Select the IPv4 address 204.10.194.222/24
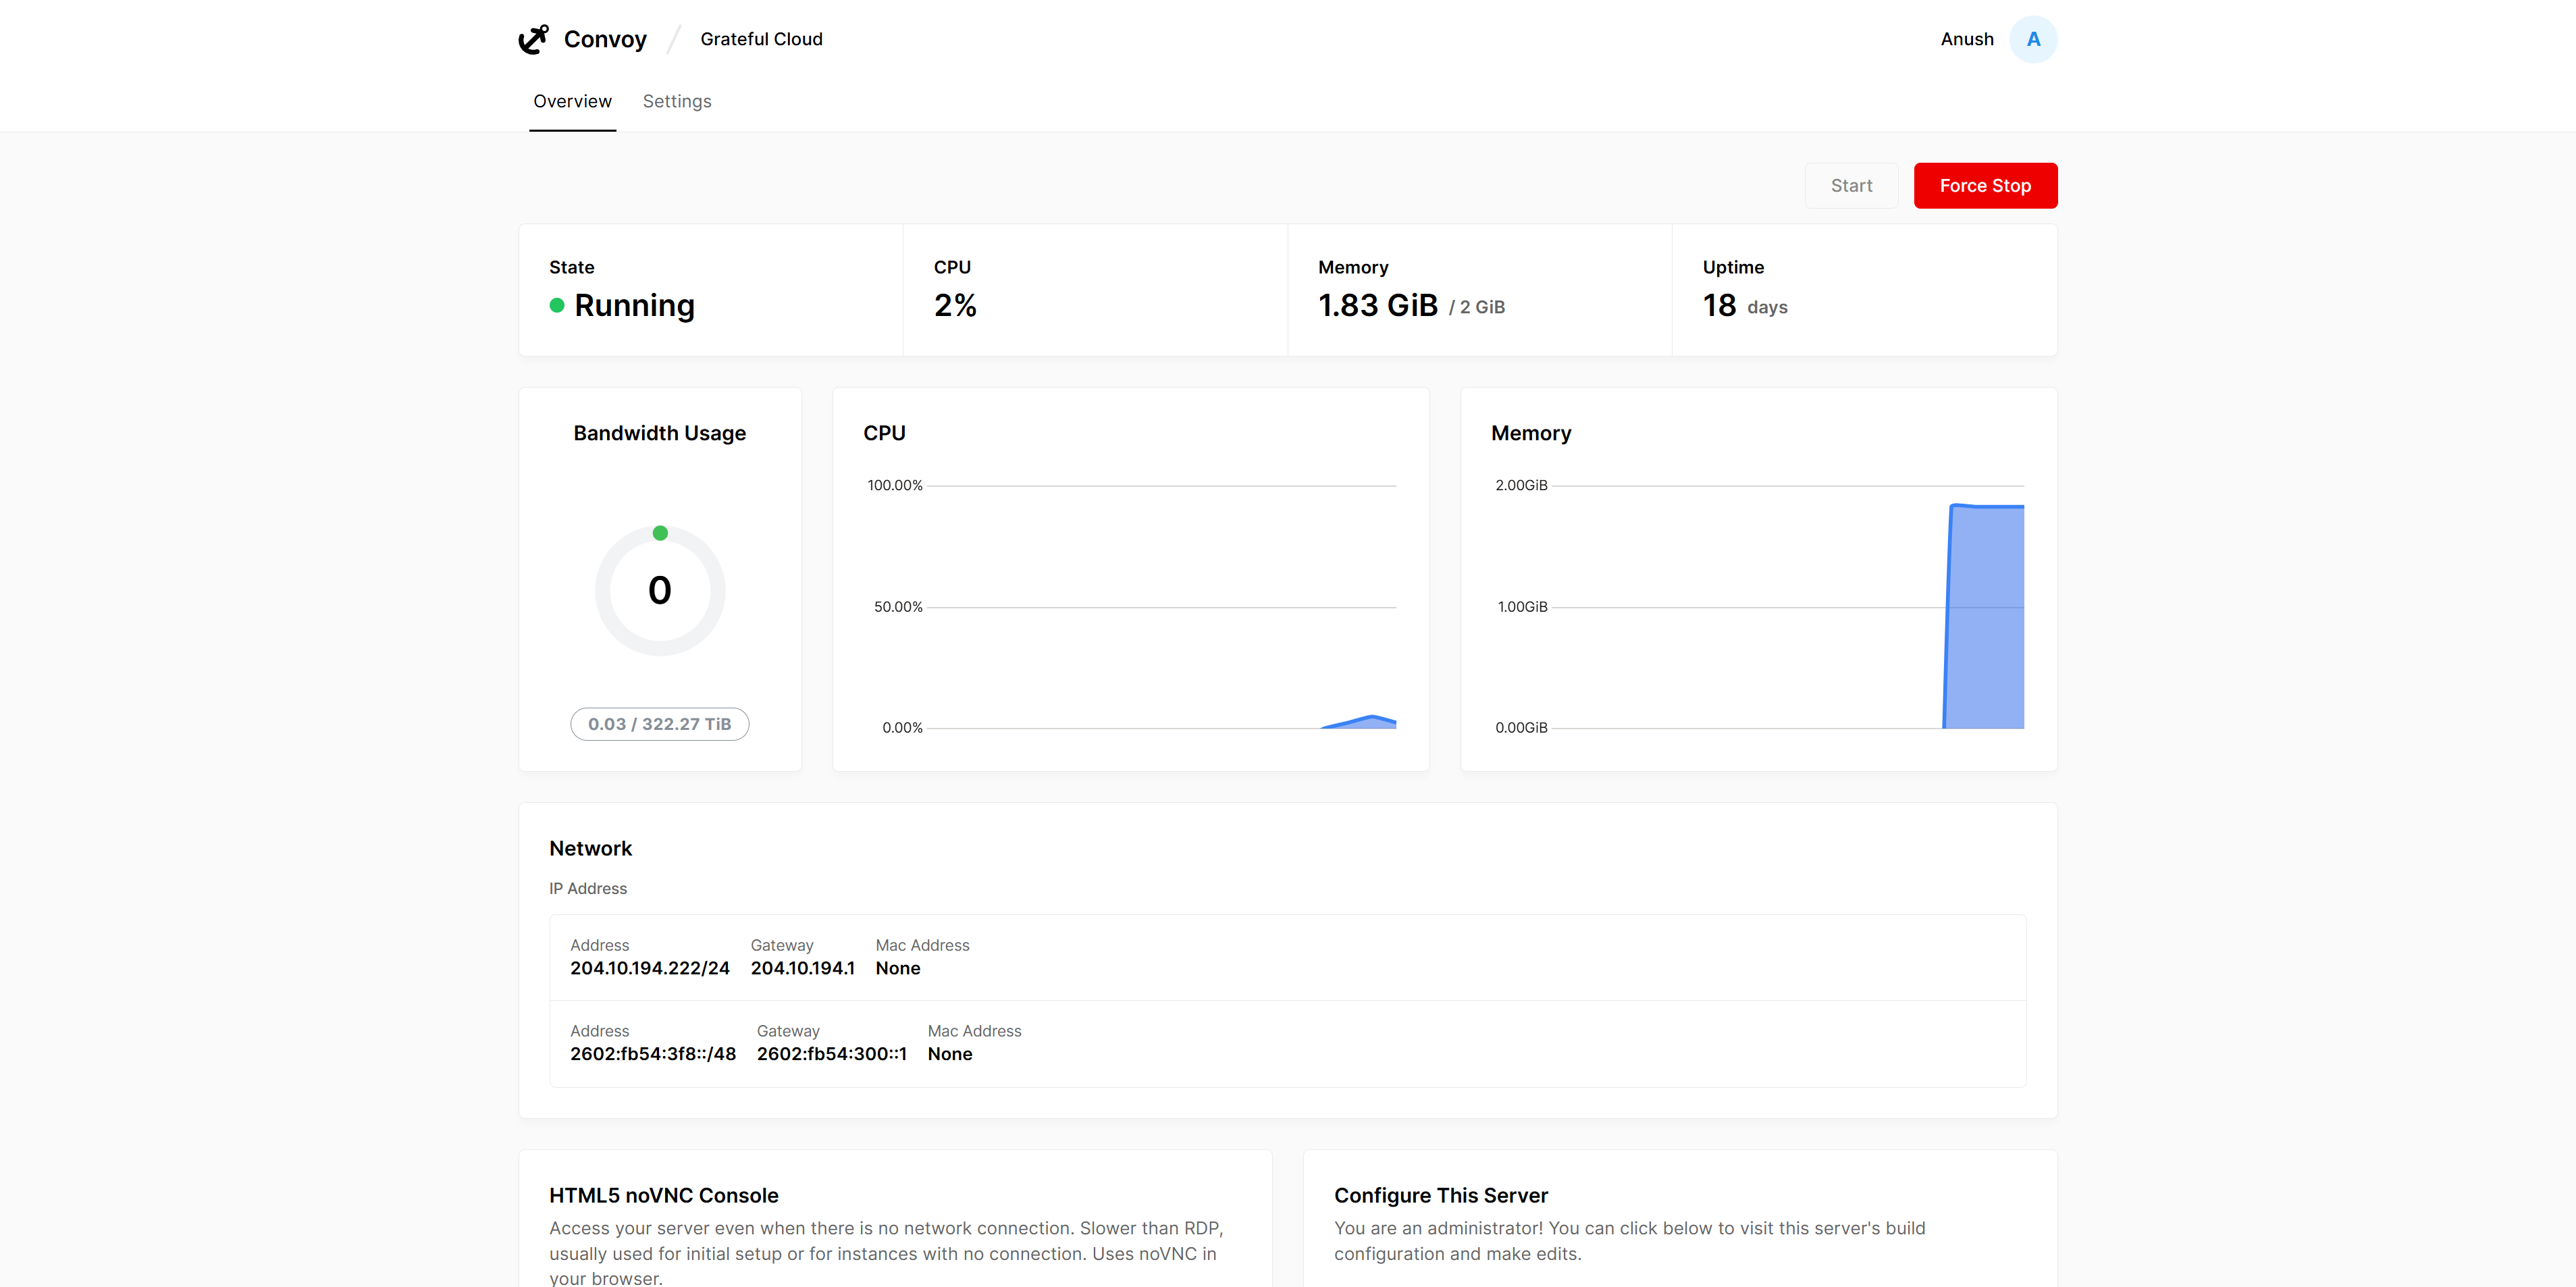This screenshot has width=2576, height=1287. (x=650, y=968)
